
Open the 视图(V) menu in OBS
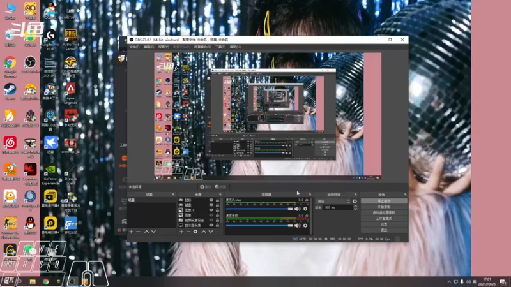164,47
